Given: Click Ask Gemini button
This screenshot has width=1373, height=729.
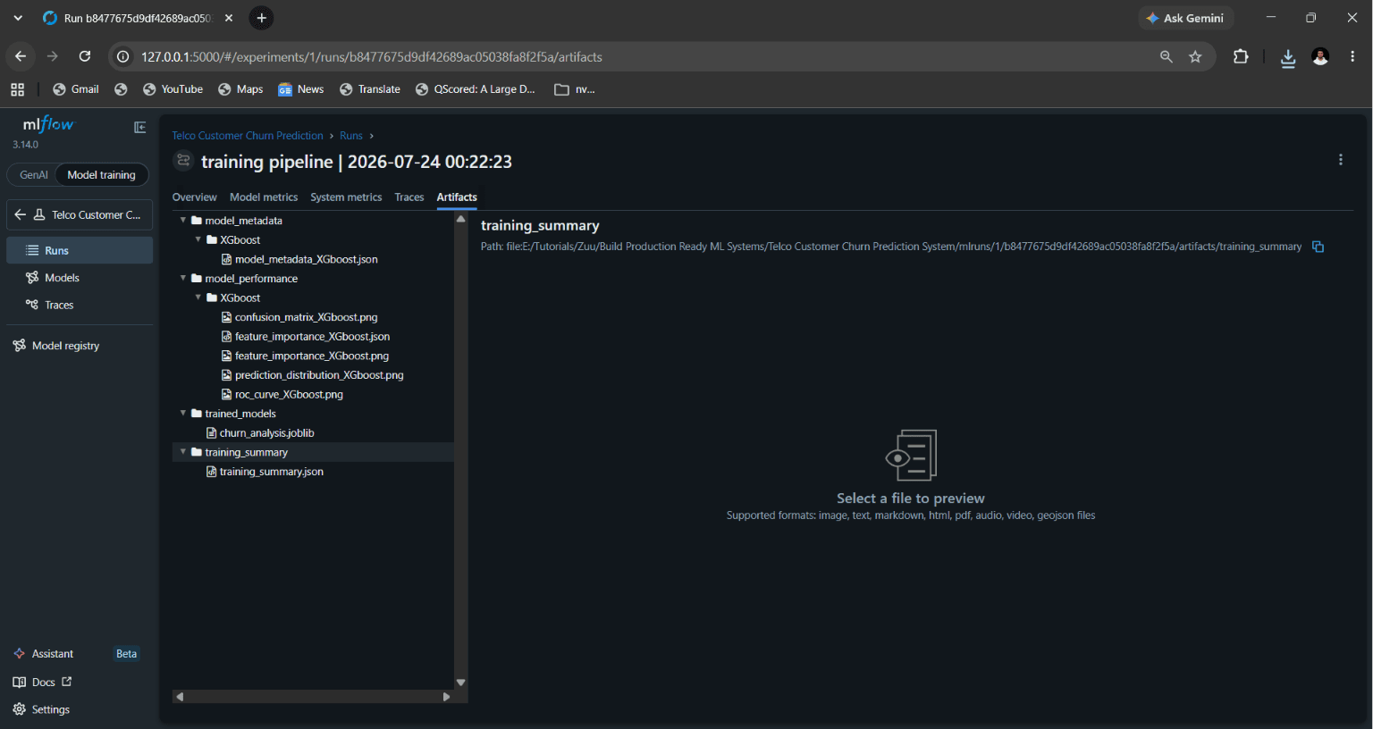Looking at the screenshot, I should [x=1185, y=18].
